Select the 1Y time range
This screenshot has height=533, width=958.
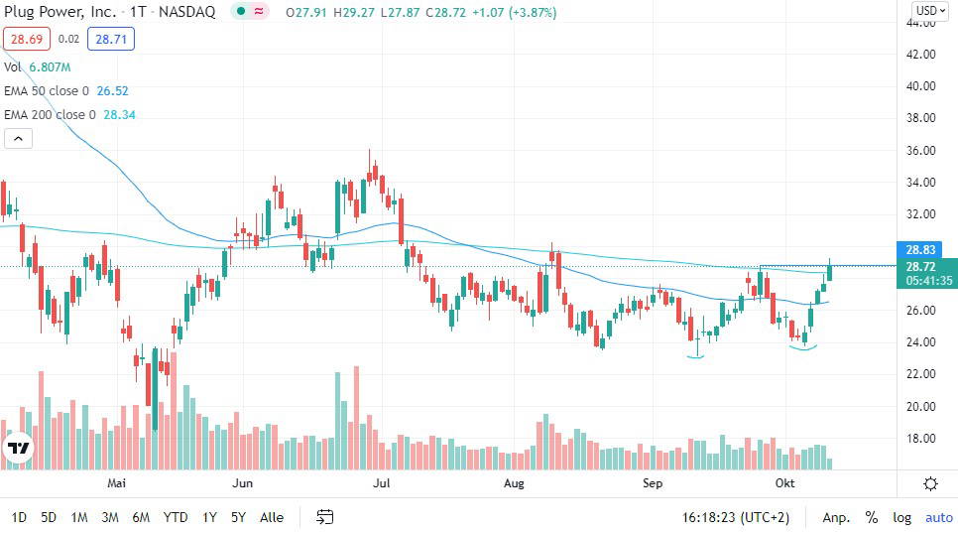click(209, 517)
